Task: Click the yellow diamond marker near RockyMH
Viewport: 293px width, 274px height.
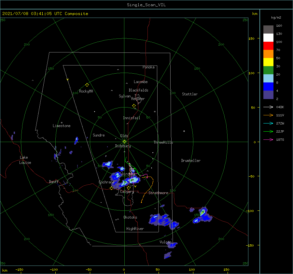Action: [x=87, y=85]
